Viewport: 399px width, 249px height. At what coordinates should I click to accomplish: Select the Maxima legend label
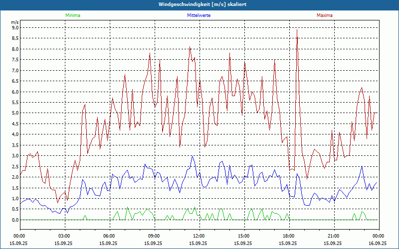pos(325,15)
